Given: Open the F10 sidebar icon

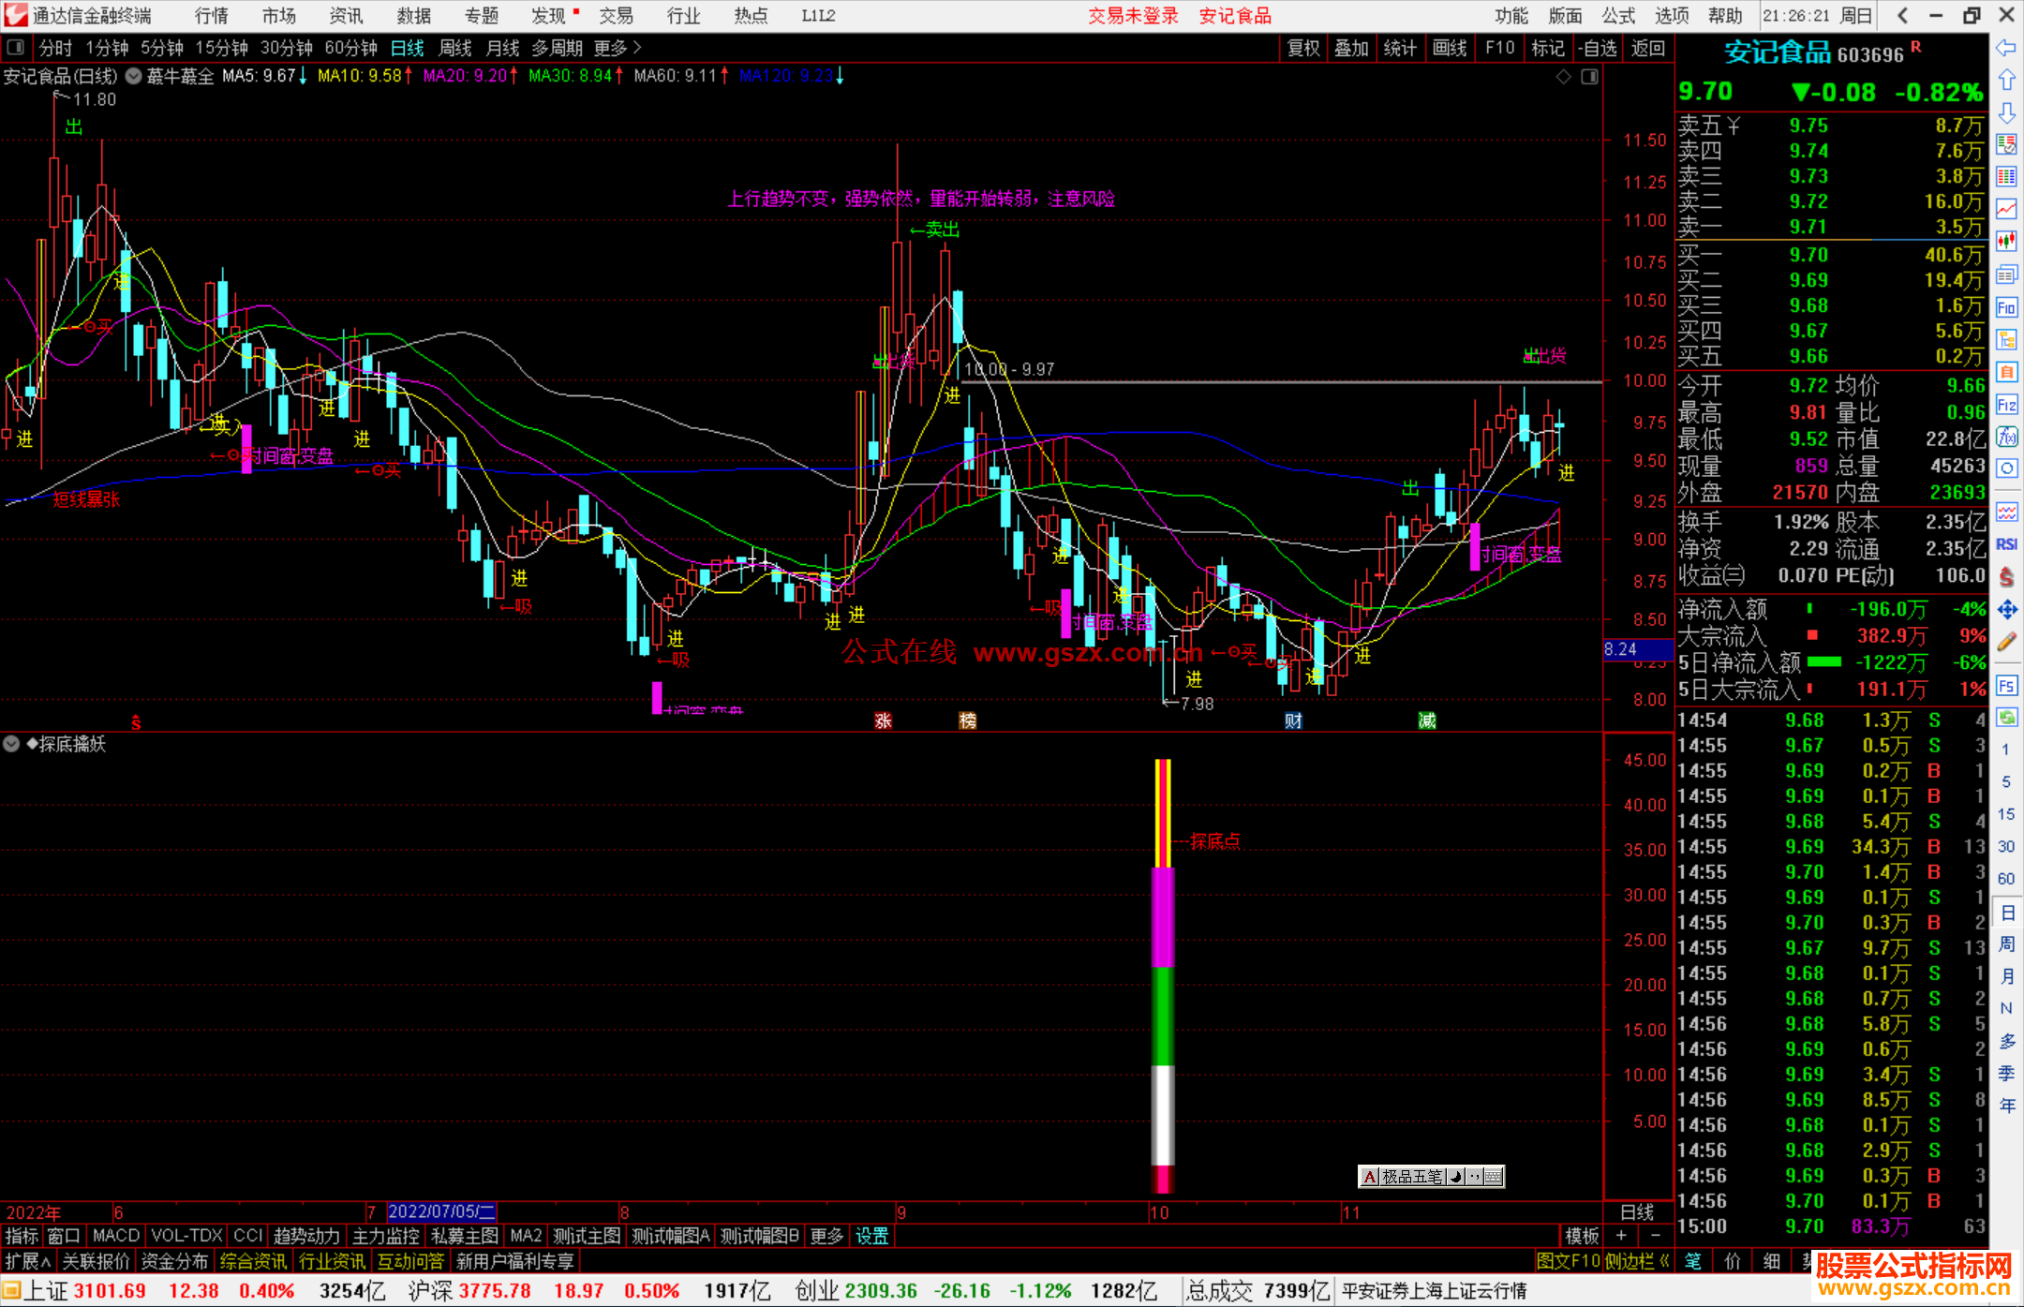Looking at the screenshot, I should click(x=2006, y=307).
